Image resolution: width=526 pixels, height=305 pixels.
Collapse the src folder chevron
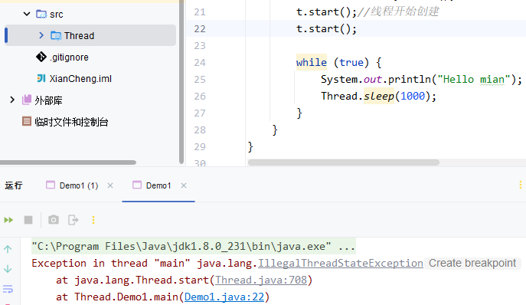pos(27,14)
